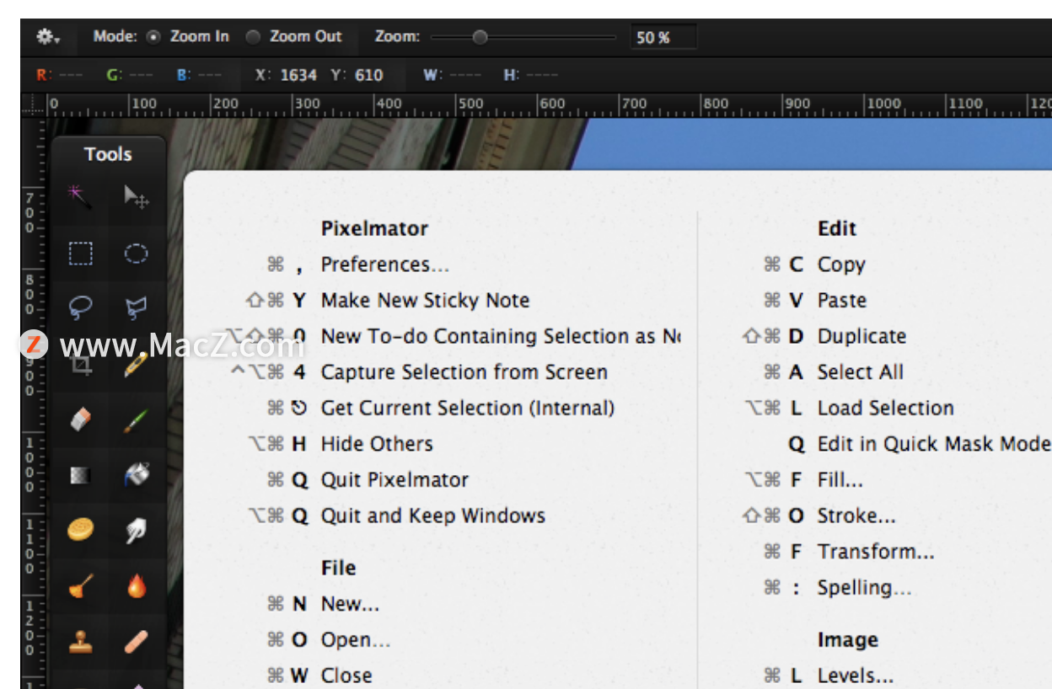This screenshot has width=1052, height=689.
Task: Choose the Gradient tool
Action: (80, 475)
